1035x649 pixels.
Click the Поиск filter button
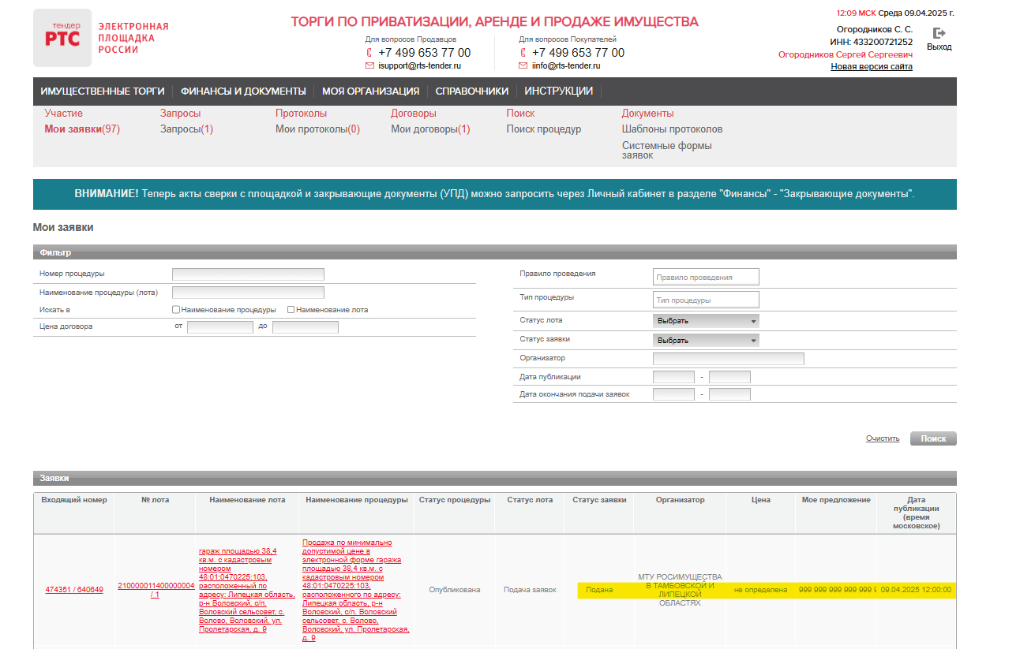click(933, 438)
